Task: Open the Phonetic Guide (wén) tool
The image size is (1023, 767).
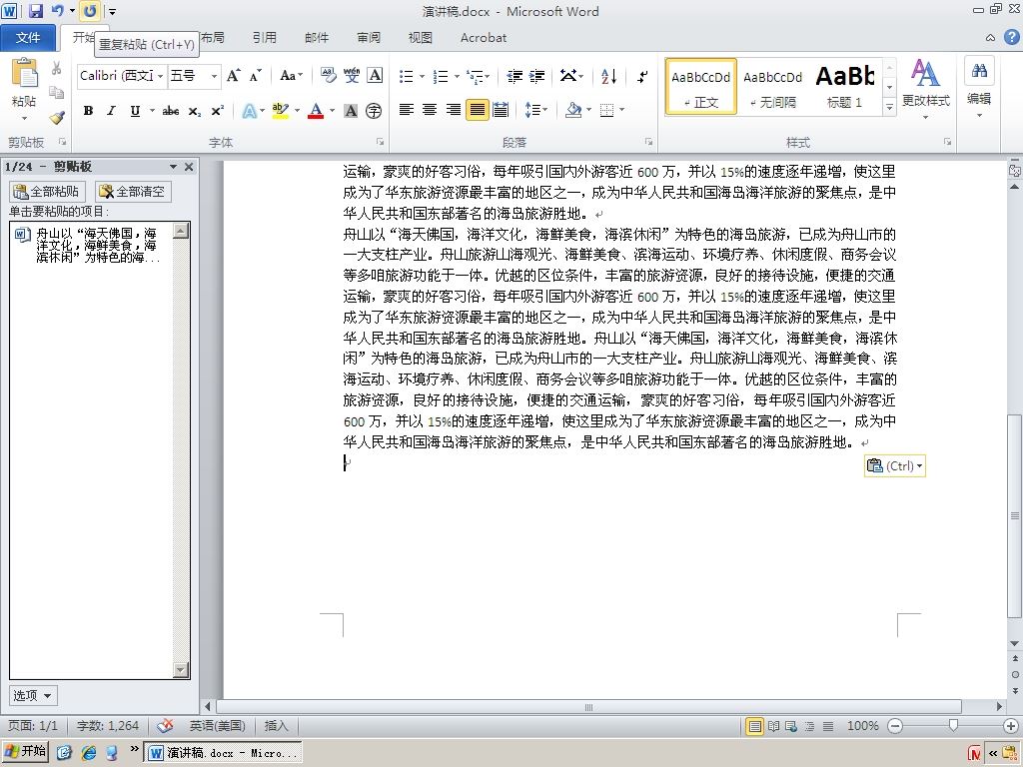Action: tap(352, 76)
